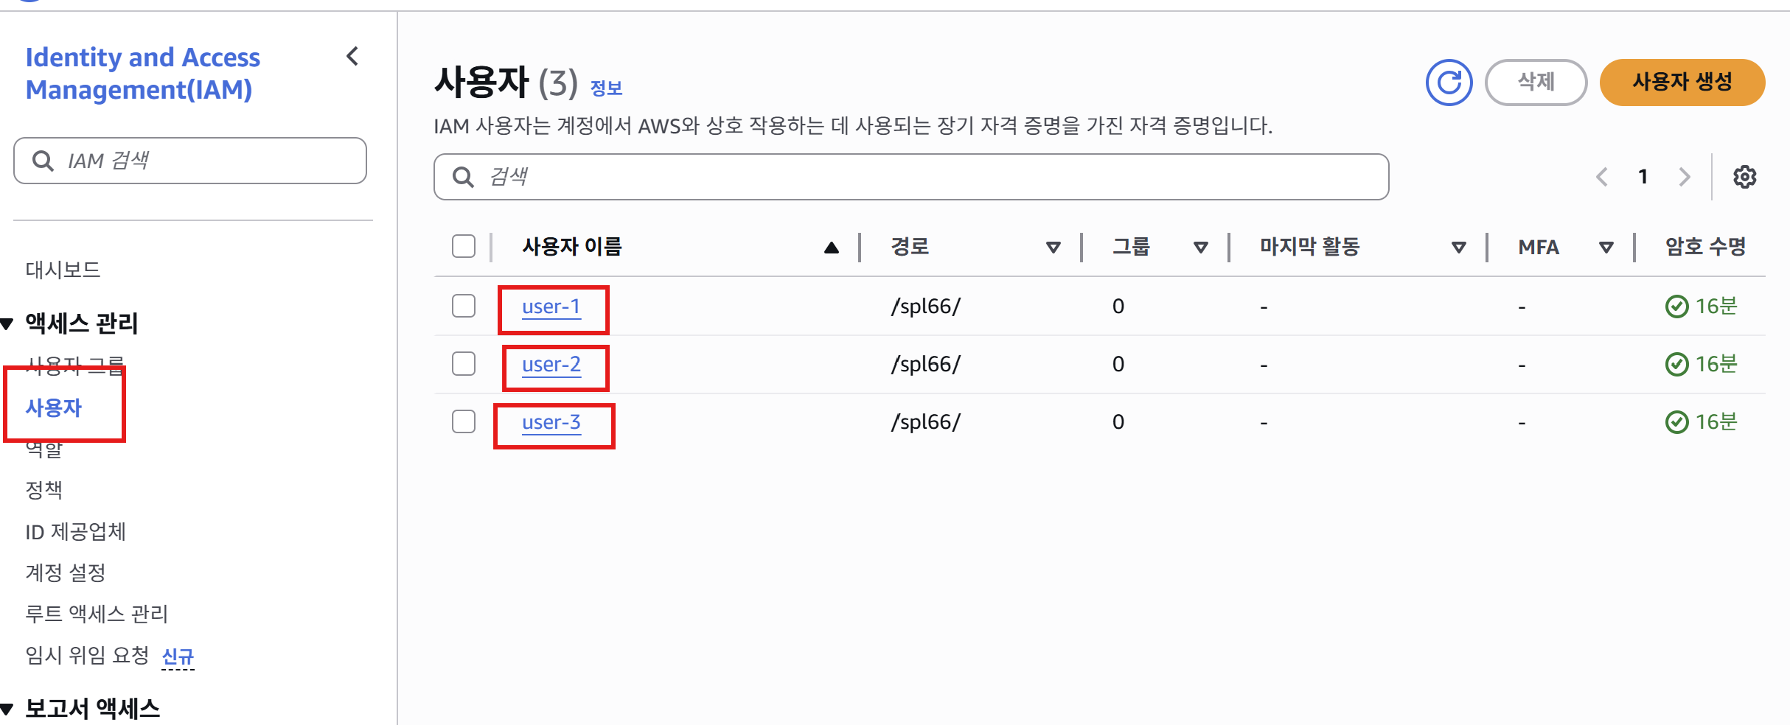This screenshot has height=725, width=1790.
Task: Check the checkbox for user-1 row
Action: (x=463, y=305)
